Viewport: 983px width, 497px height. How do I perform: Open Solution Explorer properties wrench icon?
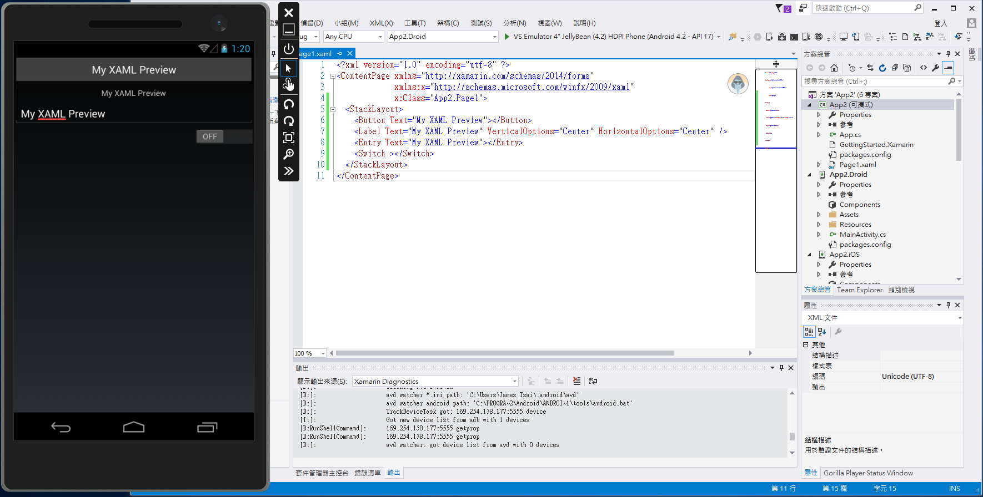tap(935, 68)
